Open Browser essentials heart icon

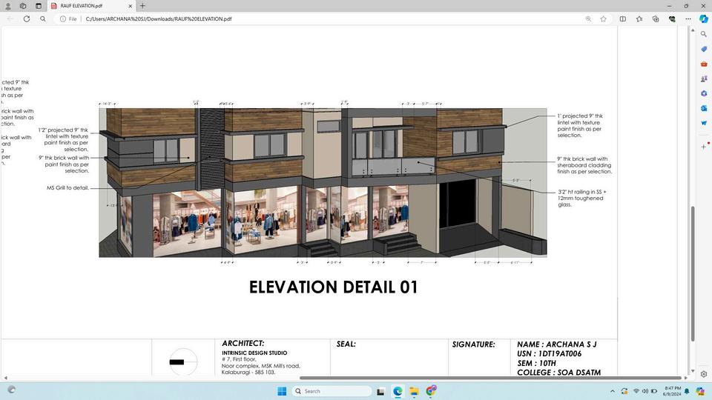[x=672, y=19]
